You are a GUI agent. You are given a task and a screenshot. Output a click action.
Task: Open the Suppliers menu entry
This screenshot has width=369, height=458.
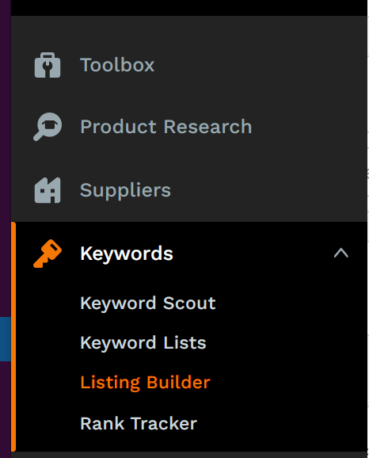point(125,190)
